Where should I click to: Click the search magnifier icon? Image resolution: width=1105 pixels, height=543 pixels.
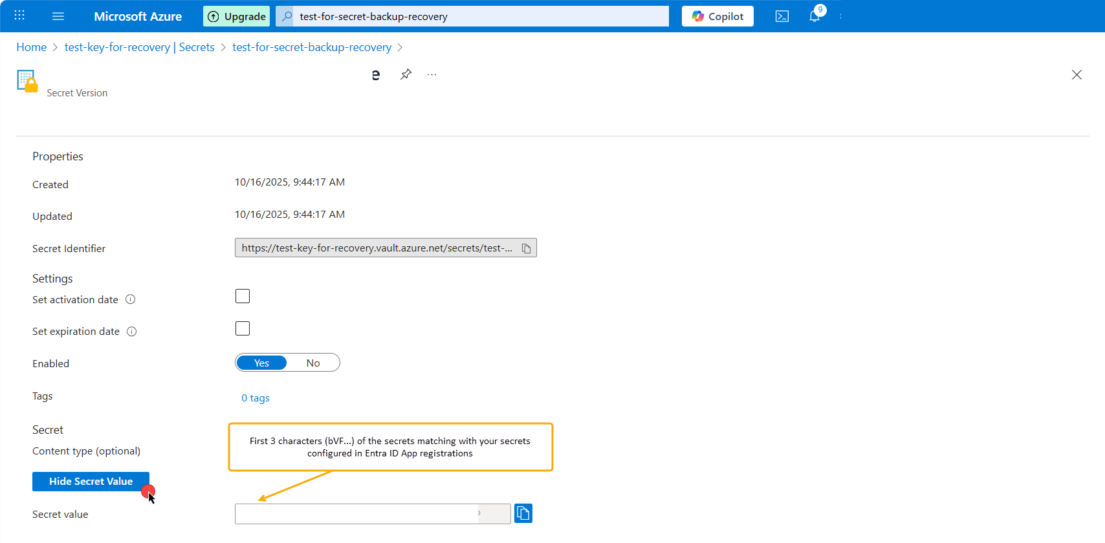(287, 16)
